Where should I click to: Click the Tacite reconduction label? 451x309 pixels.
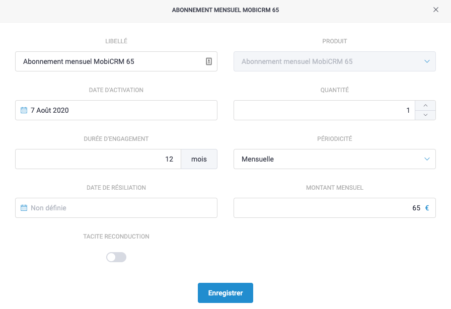(116, 237)
